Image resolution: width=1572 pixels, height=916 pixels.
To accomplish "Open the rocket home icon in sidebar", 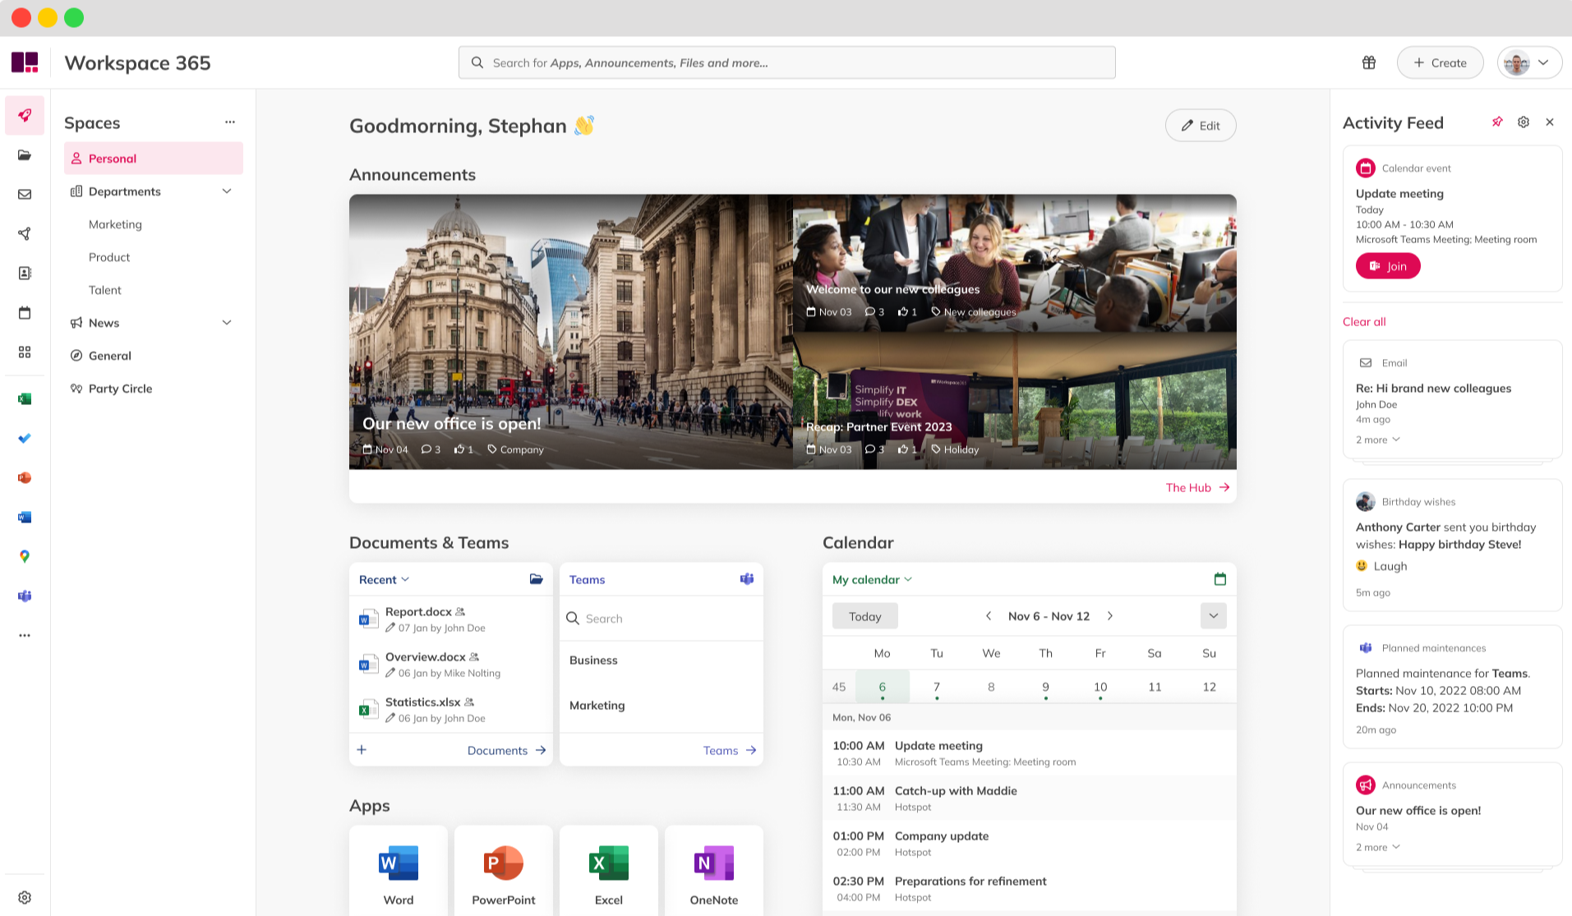I will [25, 115].
